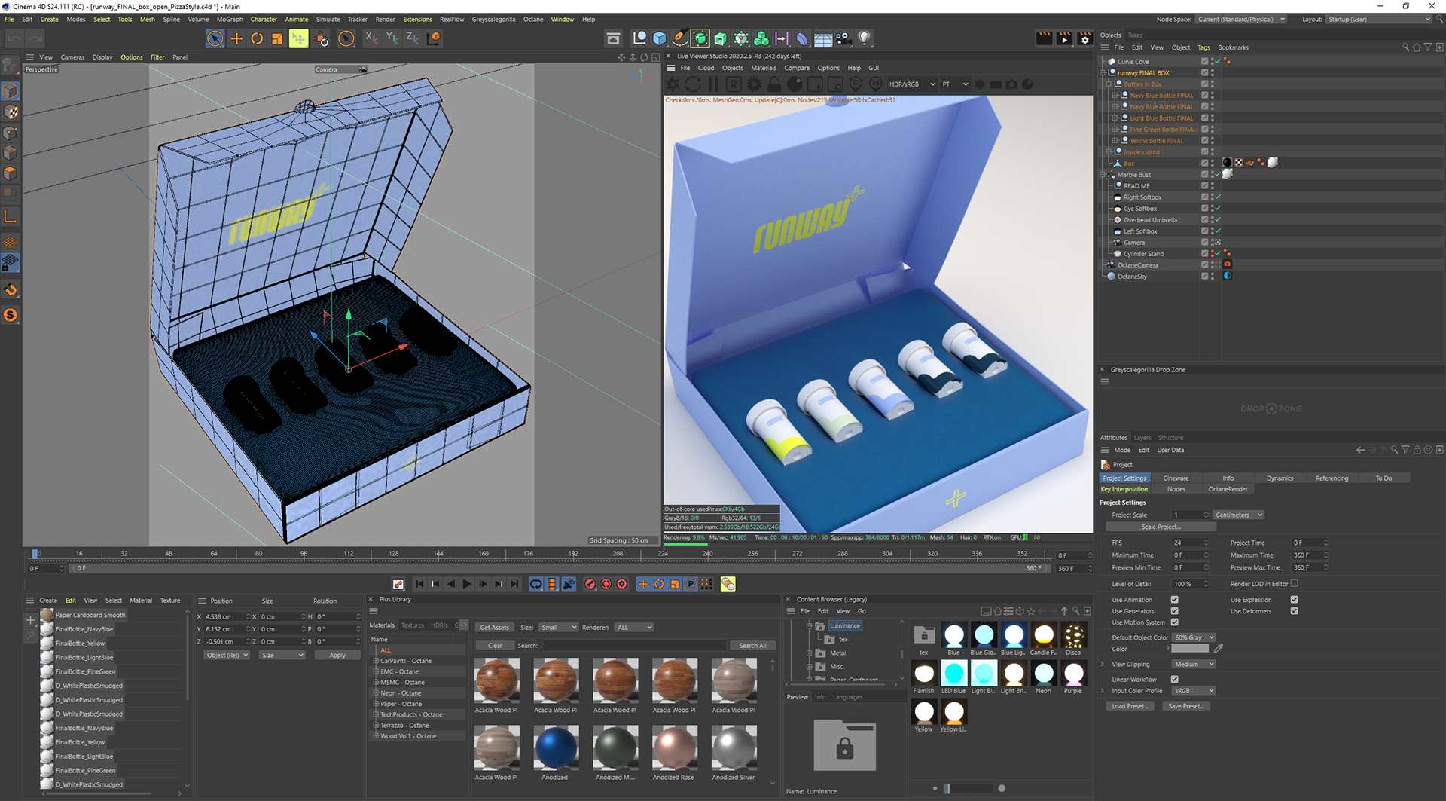This screenshot has height=801, width=1446.
Task: Toggle Octane Live Viewer lock resolution icon
Action: pyautogui.click(x=774, y=84)
